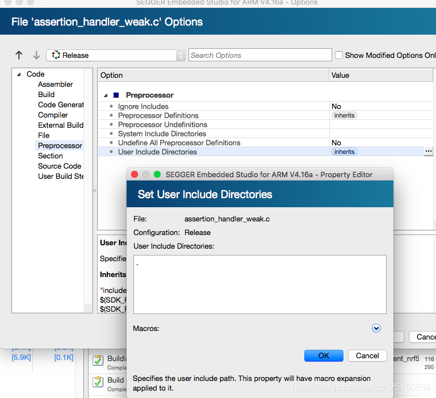Click the User Include Directories text area
This screenshot has height=398, width=436.
pos(260,284)
